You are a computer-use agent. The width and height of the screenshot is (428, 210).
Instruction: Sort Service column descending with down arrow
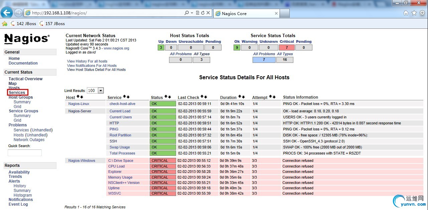128,97
